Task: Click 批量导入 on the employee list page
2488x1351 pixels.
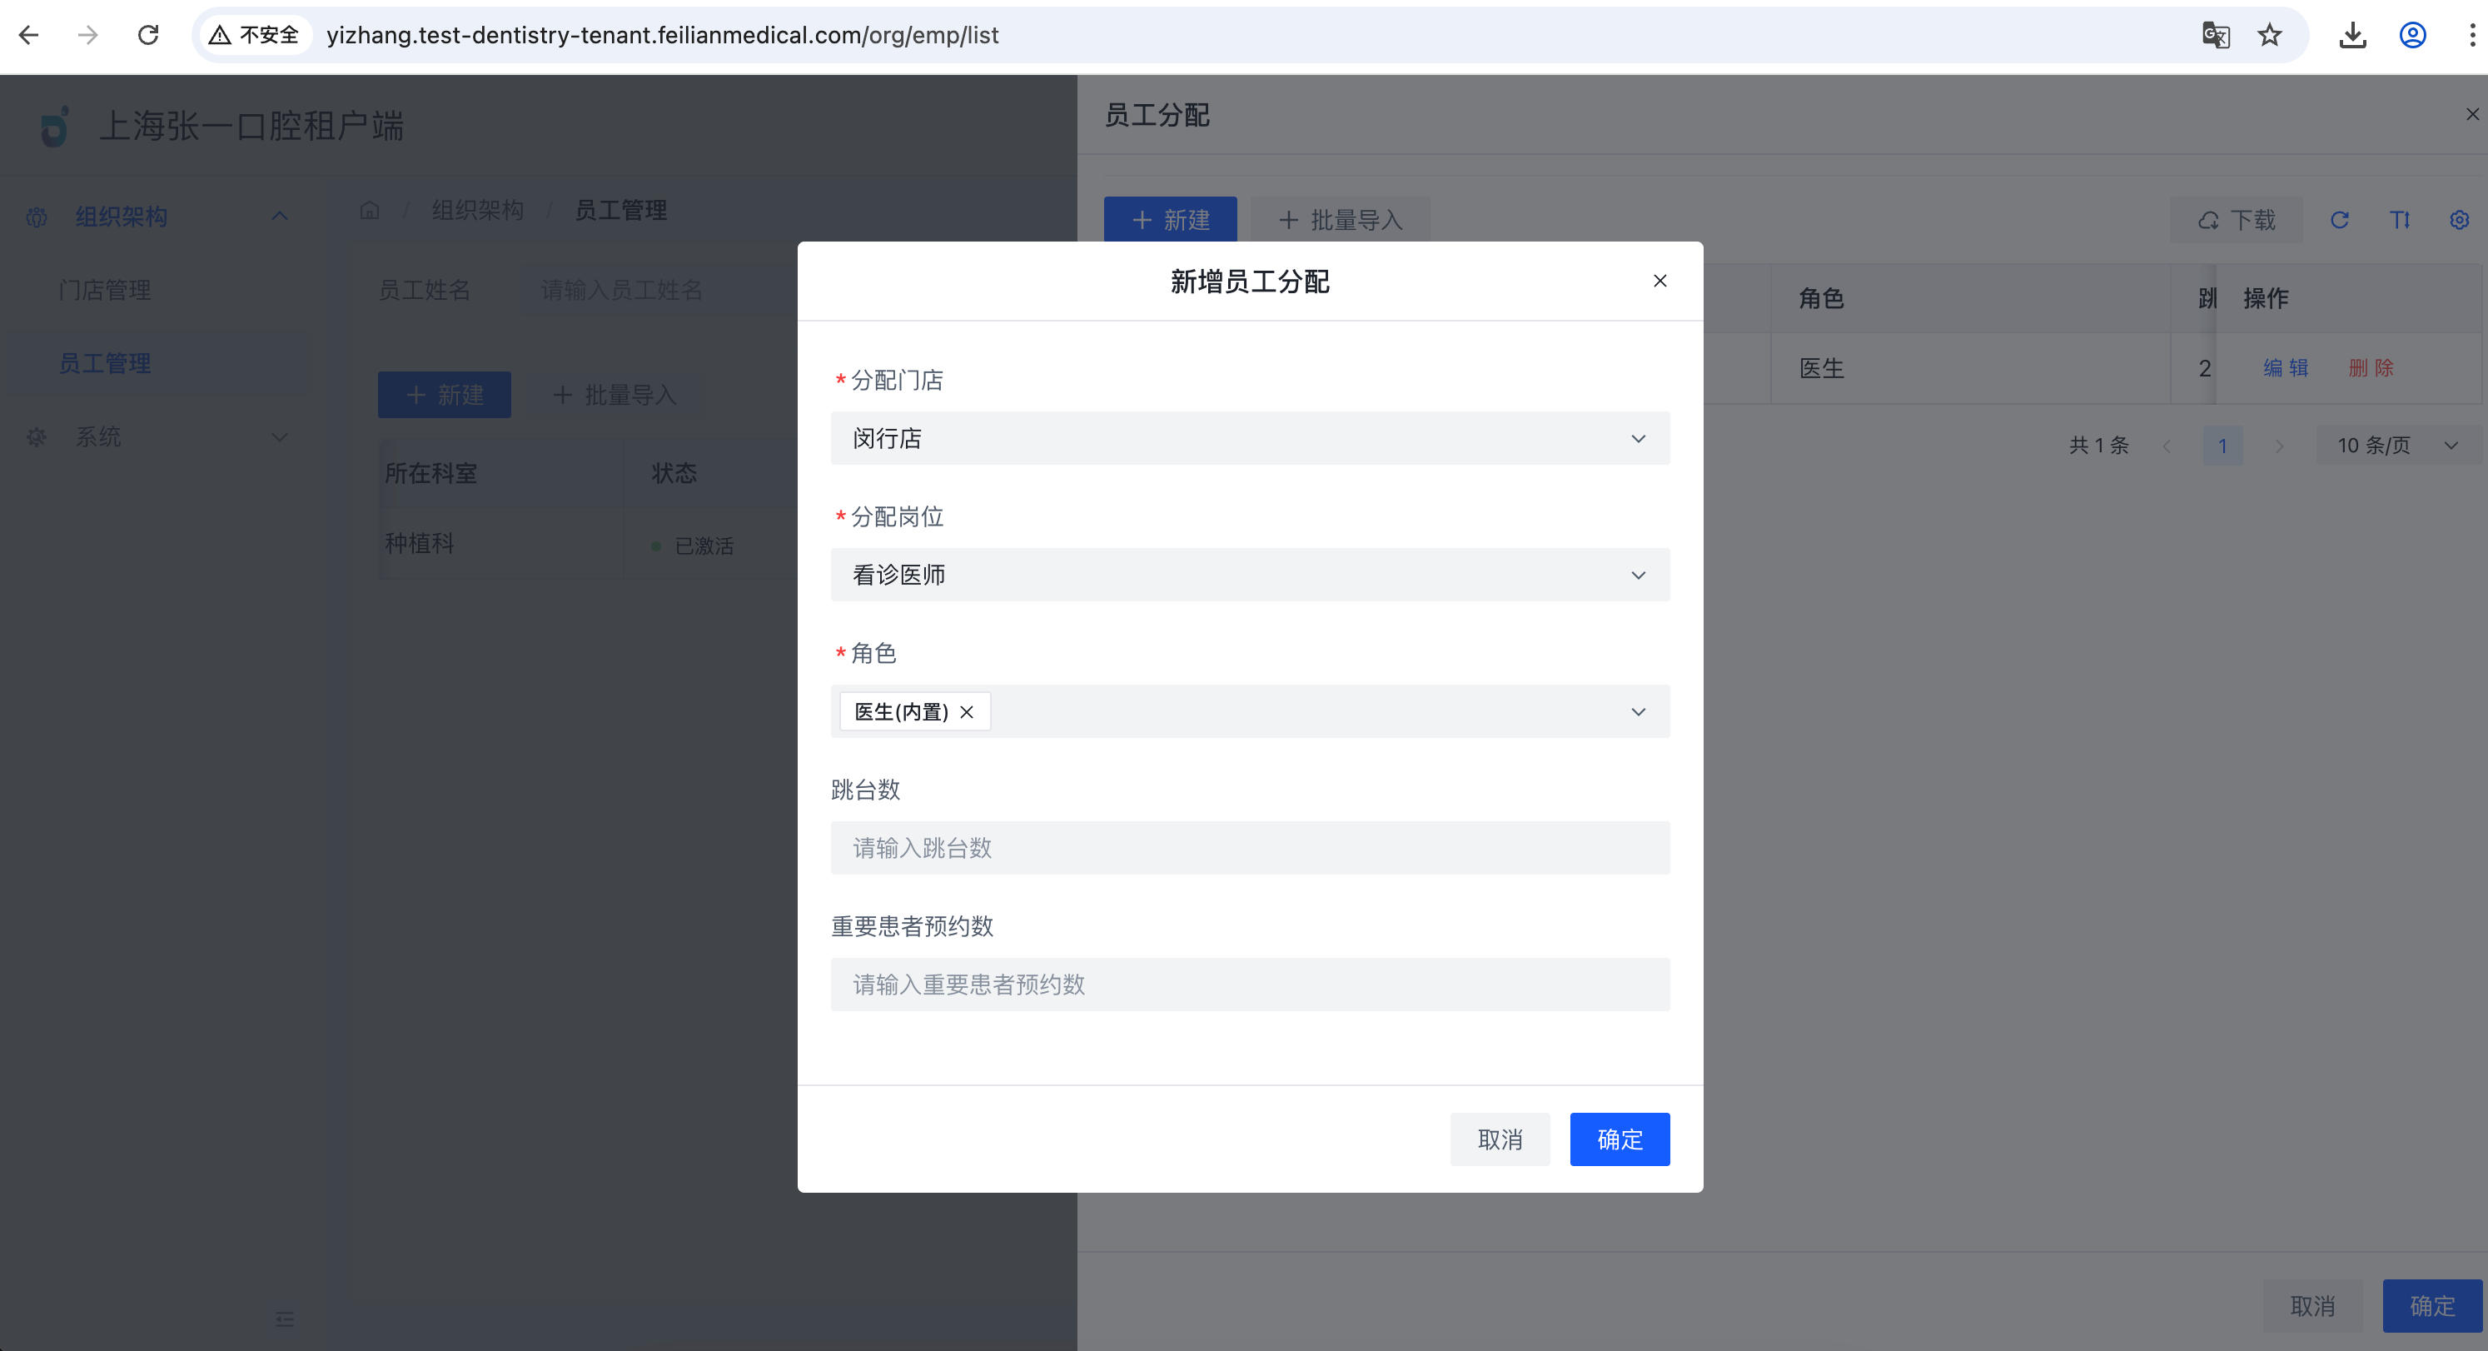Action: [615, 396]
